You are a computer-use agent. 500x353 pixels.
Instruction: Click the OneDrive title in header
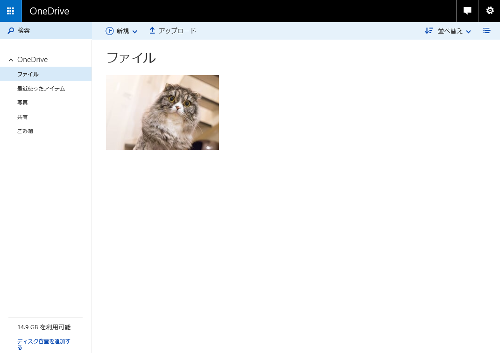[x=49, y=11]
